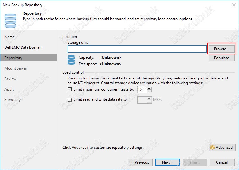Click the MB/s unit label
Screen dimensions: 239x170
[x=158, y=100]
